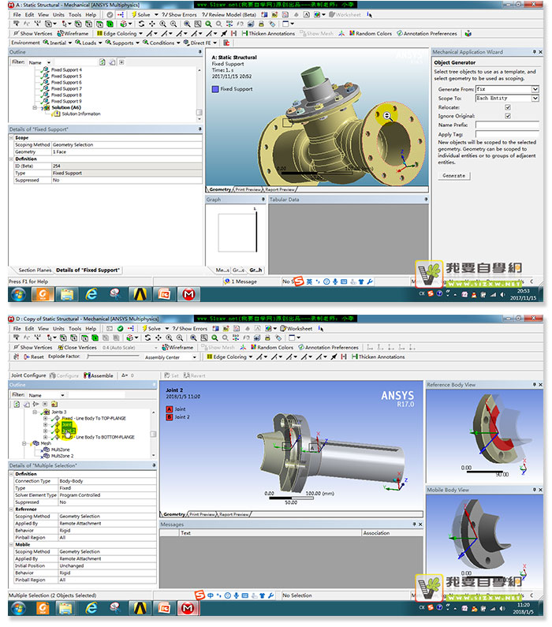This screenshot has height=627, width=552.
Task: Click refresh icon next to window A outline filter
Action: coord(103,62)
